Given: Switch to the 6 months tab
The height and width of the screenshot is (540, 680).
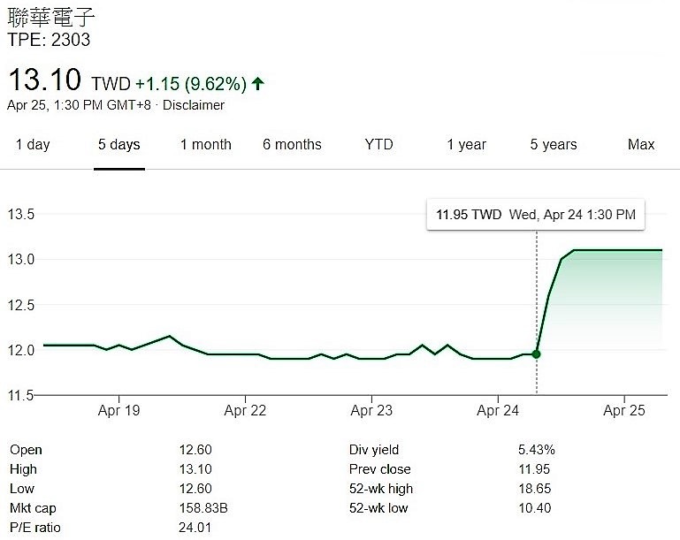Looking at the screenshot, I should 292,144.
